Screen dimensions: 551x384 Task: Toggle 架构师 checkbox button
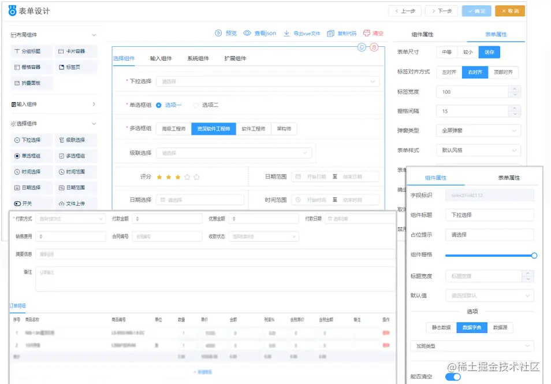(284, 129)
